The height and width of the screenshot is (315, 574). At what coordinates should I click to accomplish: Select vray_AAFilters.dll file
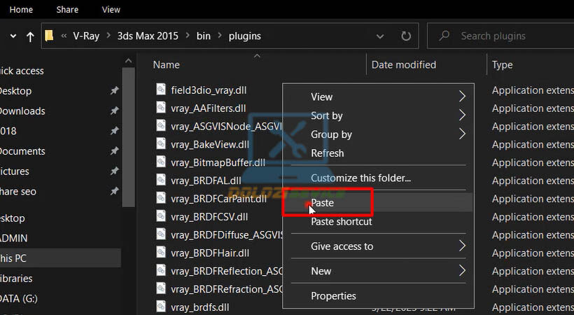click(209, 108)
